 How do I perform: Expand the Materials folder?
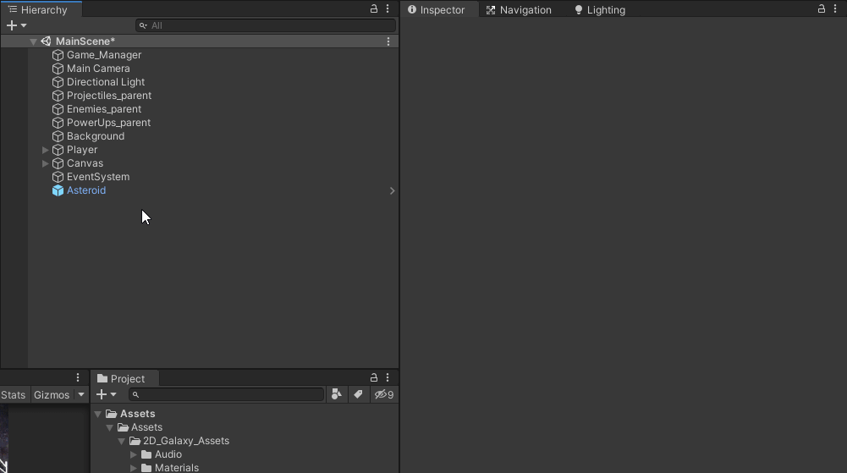click(x=134, y=468)
